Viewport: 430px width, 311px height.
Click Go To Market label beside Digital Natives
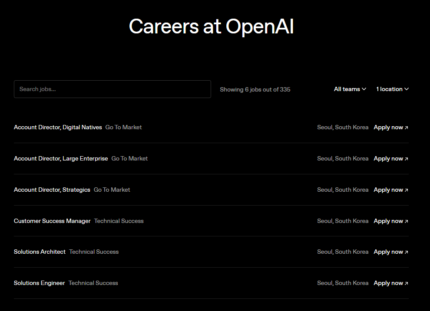click(x=124, y=127)
